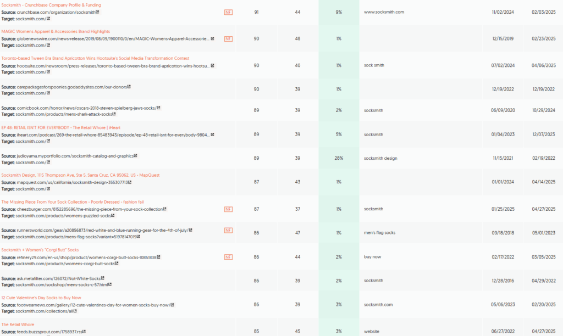
Task: Click external link icon next to hootsuite.com source
Action: (212, 66)
